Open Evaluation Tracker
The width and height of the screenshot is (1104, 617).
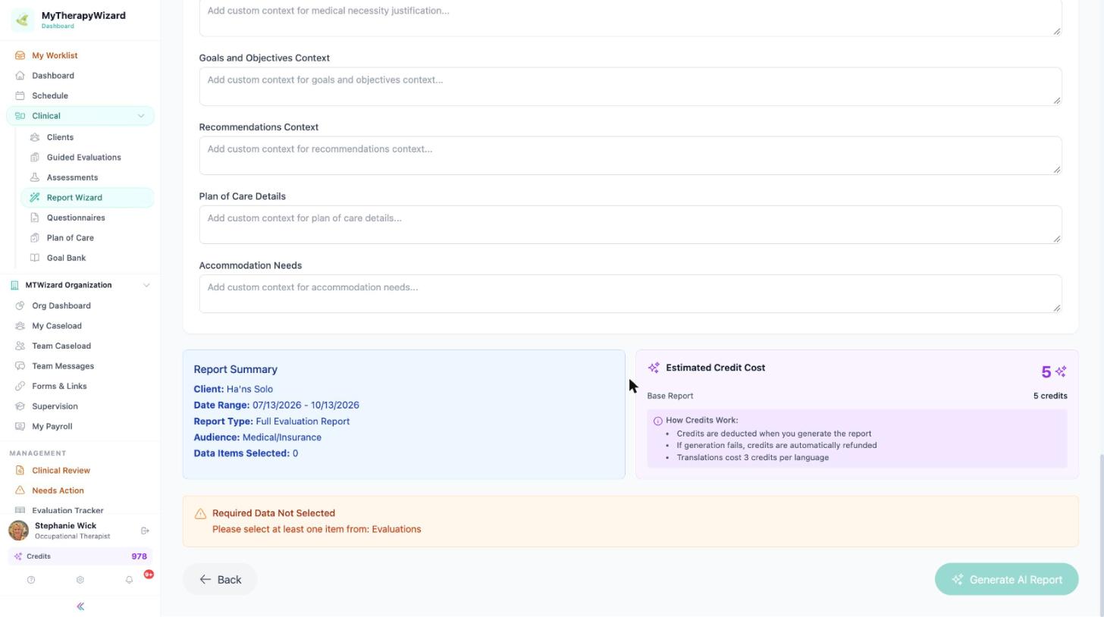click(67, 511)
